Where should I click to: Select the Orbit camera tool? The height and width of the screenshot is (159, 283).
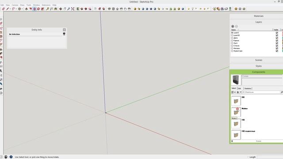tap(61, 9)
